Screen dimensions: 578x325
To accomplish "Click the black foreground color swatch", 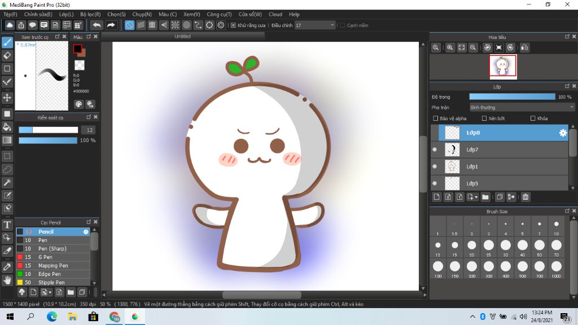I will [77, 49].
